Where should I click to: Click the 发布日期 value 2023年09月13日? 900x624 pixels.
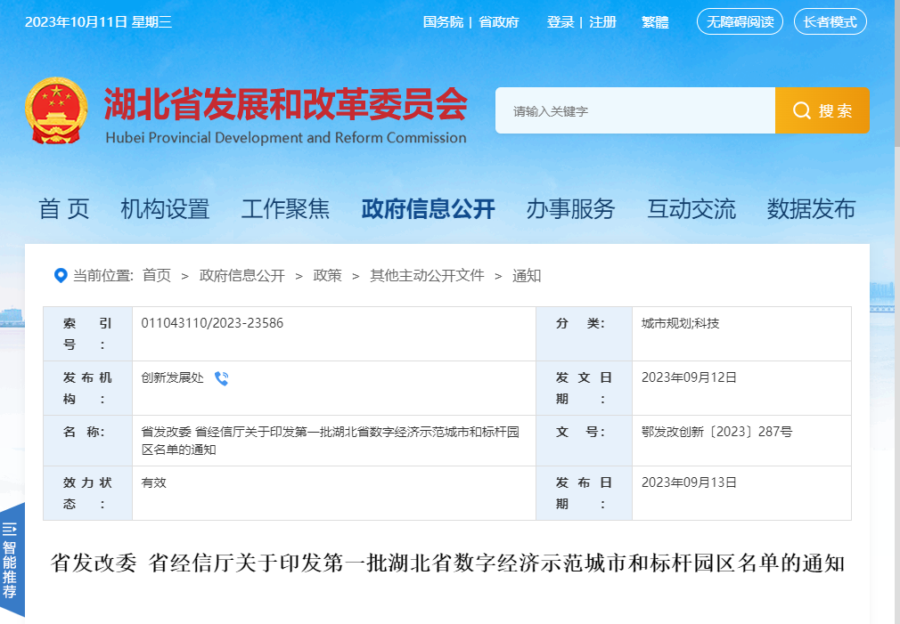[689, 482]
